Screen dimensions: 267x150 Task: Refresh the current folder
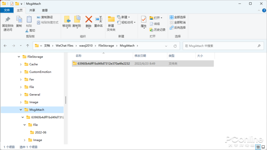(175, 46)
